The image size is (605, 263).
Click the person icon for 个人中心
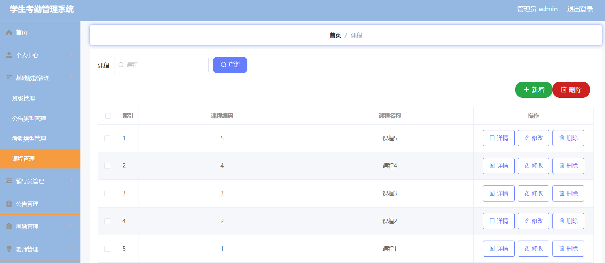click(9, 55)
